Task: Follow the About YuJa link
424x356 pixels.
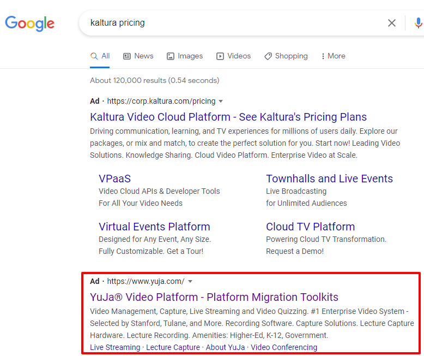Action: click(225, 347)
